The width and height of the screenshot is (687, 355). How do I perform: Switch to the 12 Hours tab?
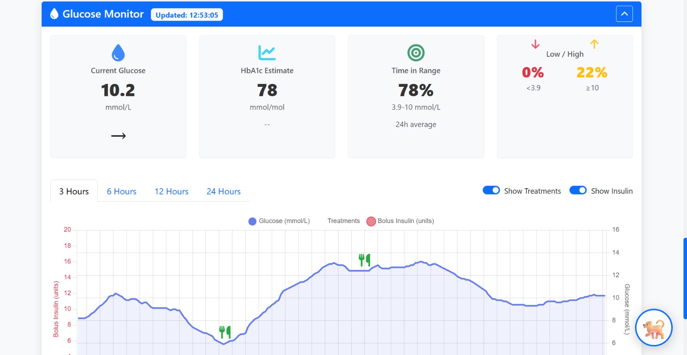(x=171, y=191)
